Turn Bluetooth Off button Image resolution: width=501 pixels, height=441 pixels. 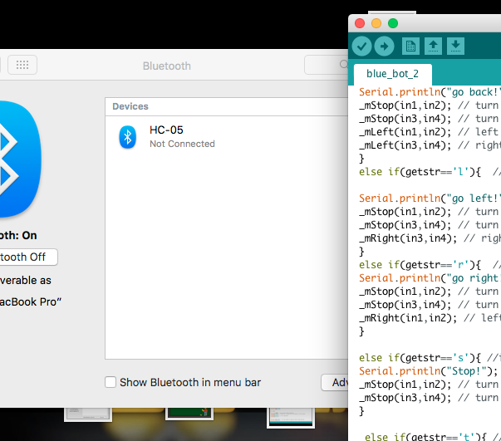coord(28,257)
